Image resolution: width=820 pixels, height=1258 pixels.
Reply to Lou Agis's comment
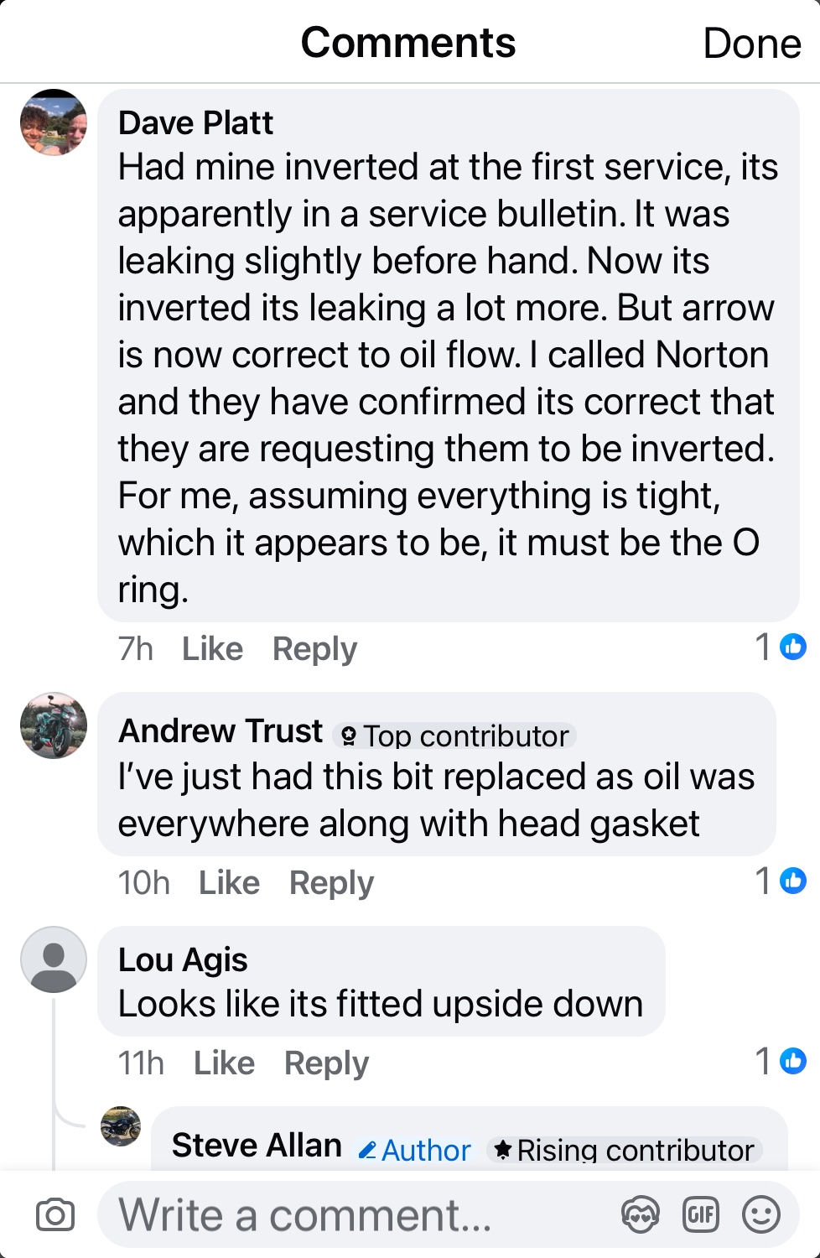coord(326,1063)
